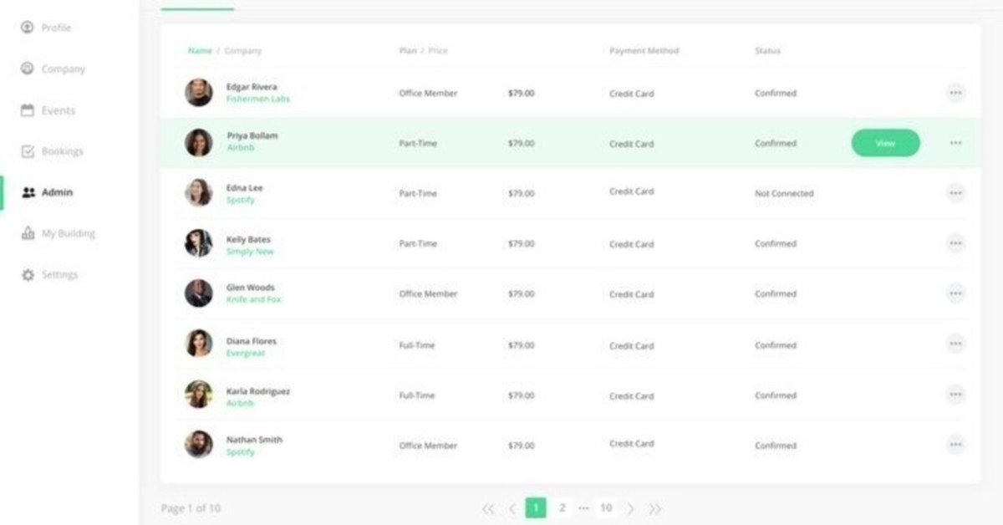Image resolution: width=1003 pixels, height=525 pixels.
Task: Open more options for Nathan Smith
Action: coord(955,445)
